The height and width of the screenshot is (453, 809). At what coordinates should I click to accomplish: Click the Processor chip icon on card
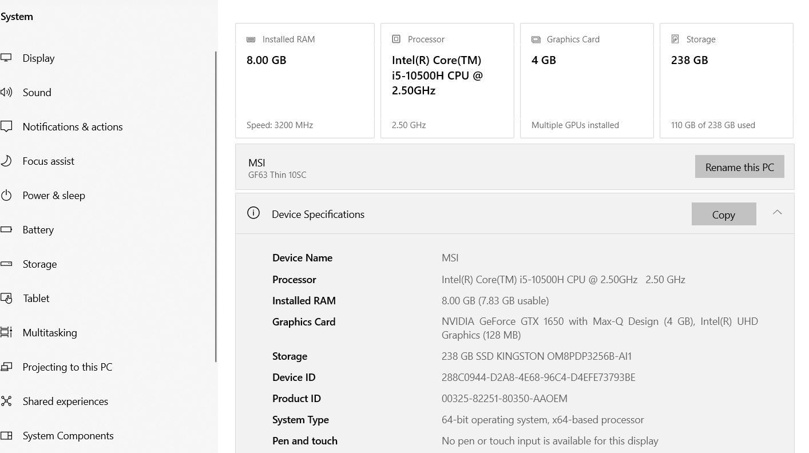396,39
